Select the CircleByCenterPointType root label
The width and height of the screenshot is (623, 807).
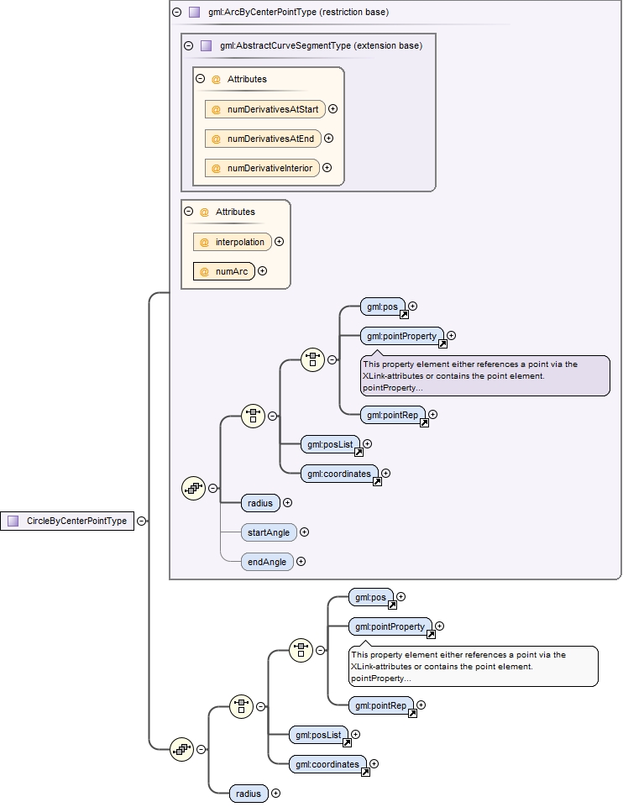point(76,521)
